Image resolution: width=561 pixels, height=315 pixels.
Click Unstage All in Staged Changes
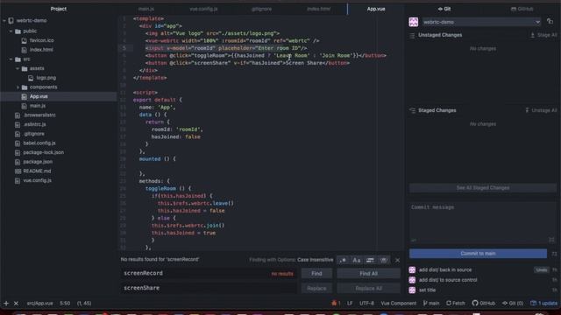pyautogui.click(x=541, y=110)
